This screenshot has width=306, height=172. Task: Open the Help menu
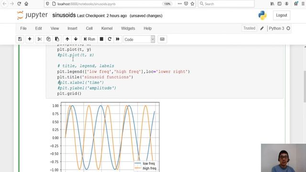(x=148, y=29)
